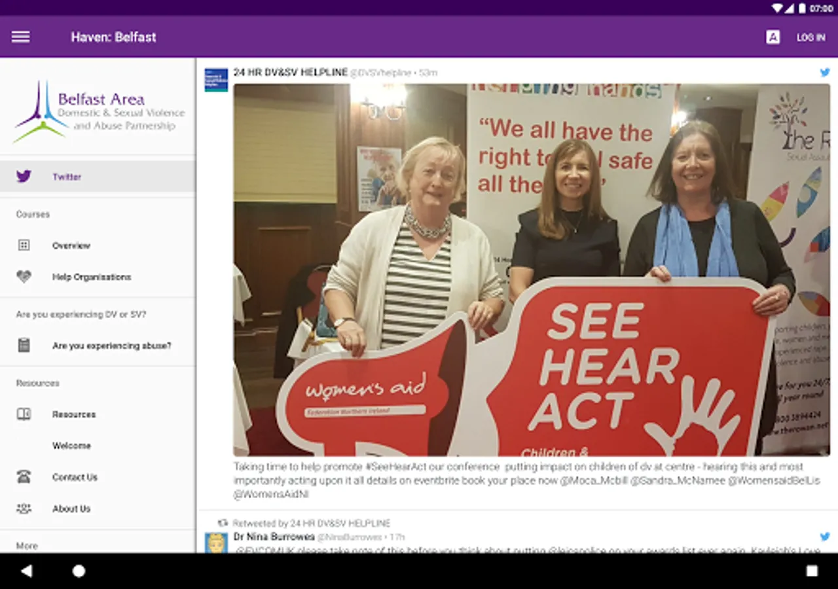The image size is (838, 589).
Task: Open the Welcome item
Action: (x=98, y=446)
